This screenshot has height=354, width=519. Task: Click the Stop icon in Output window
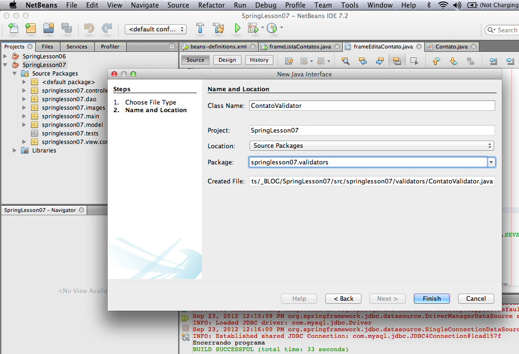click(x=186, y=328)
